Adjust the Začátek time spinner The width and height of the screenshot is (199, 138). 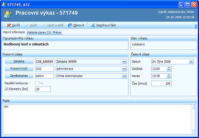click(169, 69)
